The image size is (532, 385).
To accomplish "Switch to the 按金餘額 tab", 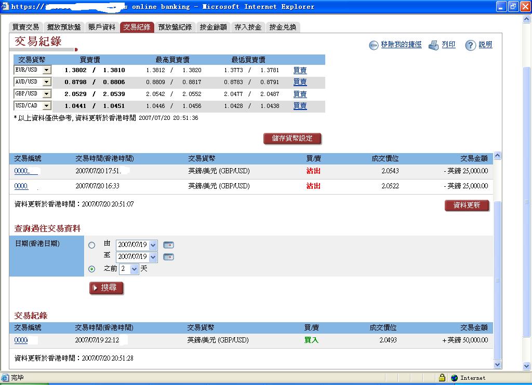I will click(213, 27).
